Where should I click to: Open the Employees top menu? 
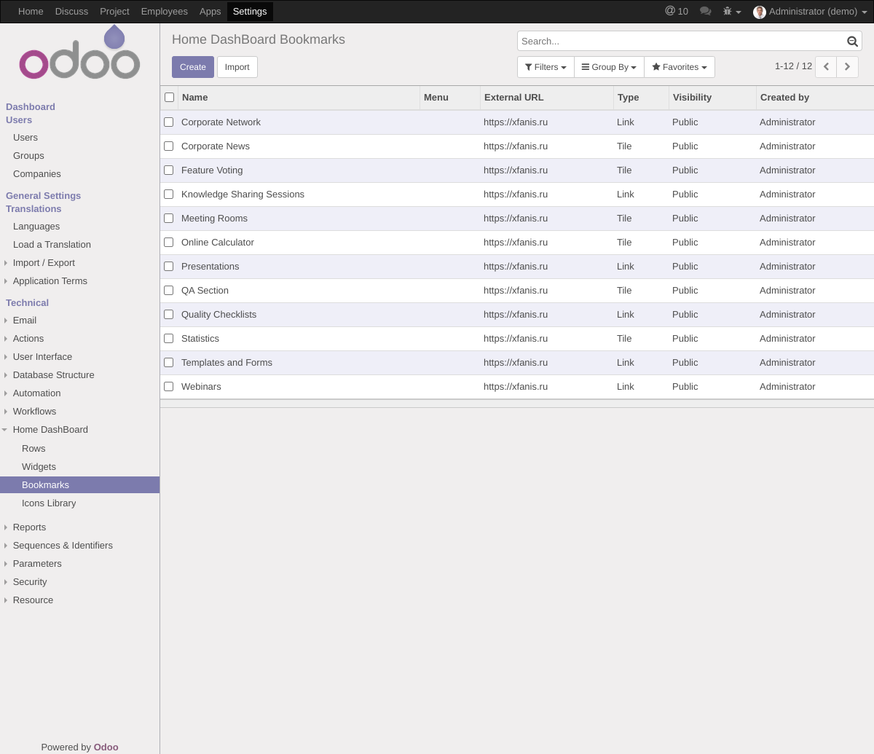click(164, 12)
